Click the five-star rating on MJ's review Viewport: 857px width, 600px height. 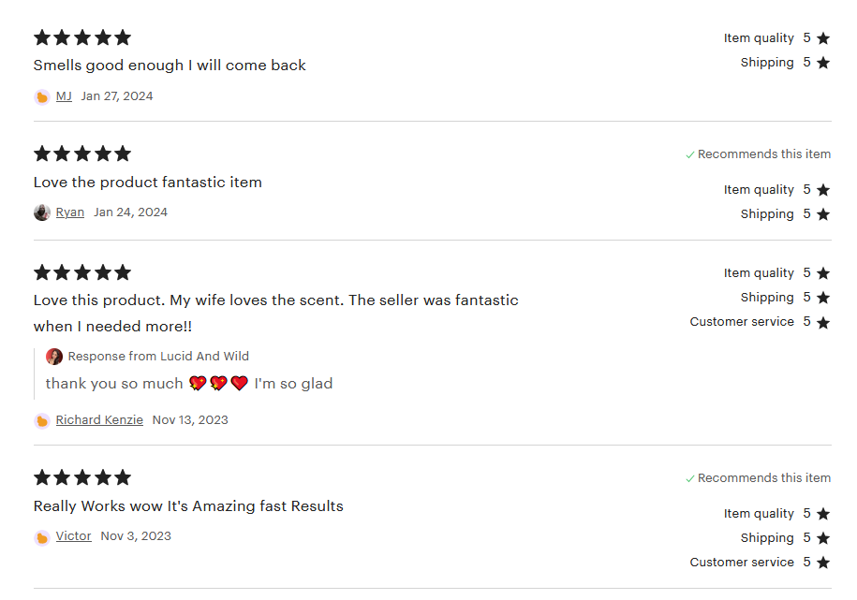[82, 38]
